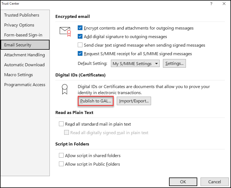Go to Macro Settings section
This screenshot has height=188, width=231.
[x=19, y=75]
